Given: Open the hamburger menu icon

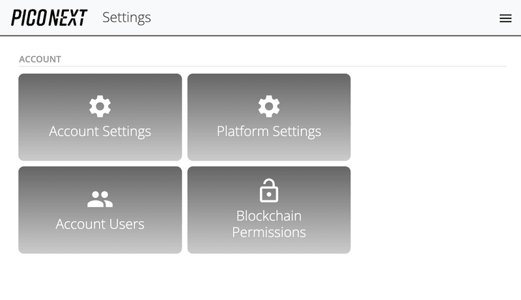Looking at the screenshot, I should point(505,18).
